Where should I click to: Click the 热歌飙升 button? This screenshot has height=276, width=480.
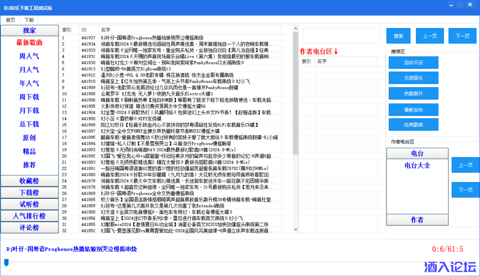(413, 94)
